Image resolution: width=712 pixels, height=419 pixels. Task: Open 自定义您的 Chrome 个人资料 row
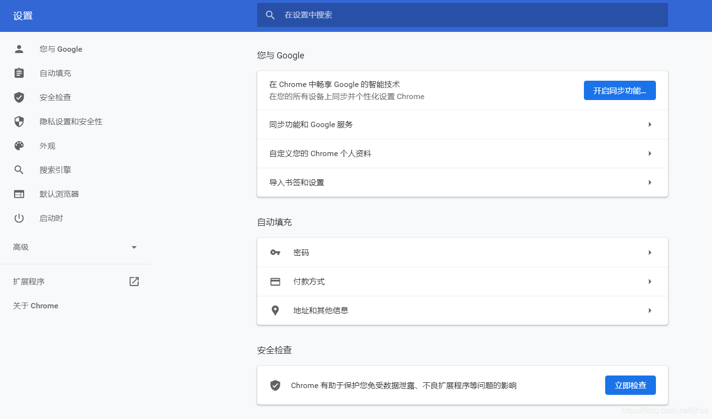tap(463, 153)
